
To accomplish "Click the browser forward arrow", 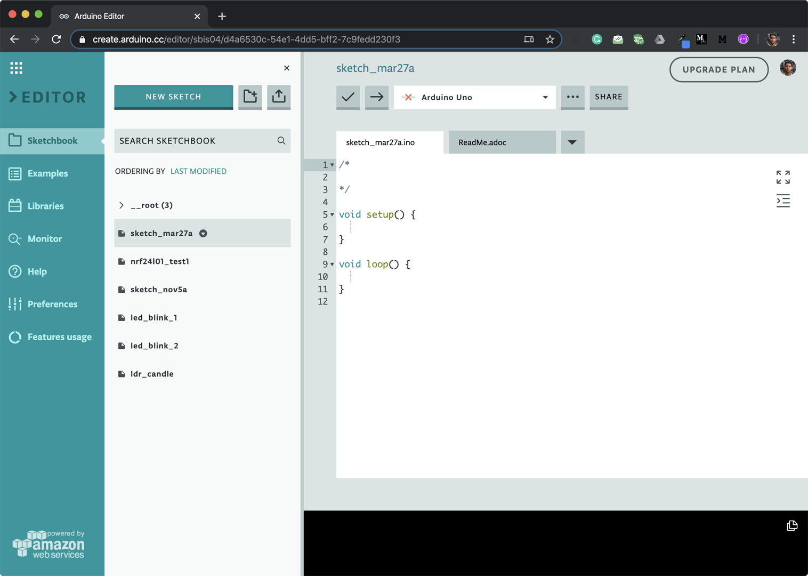I will (35, 39).
